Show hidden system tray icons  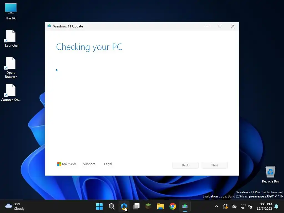(216, 206)
